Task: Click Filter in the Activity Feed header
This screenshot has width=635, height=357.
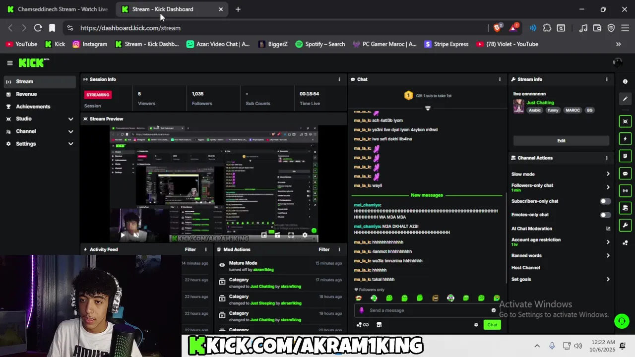Action: (190, 249)
